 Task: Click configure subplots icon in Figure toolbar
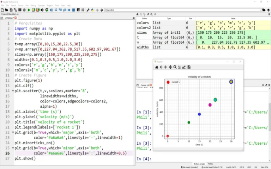click(x=180, y=67)
